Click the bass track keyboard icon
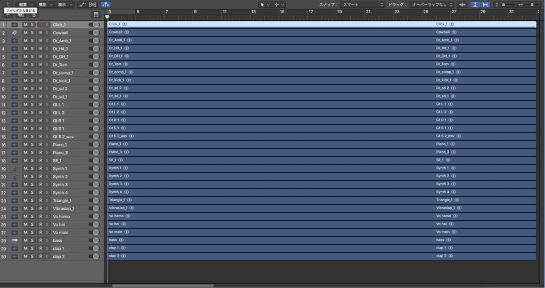Image resolution: width=545 pixels, height=288 pixels. [x=14, y=240]
